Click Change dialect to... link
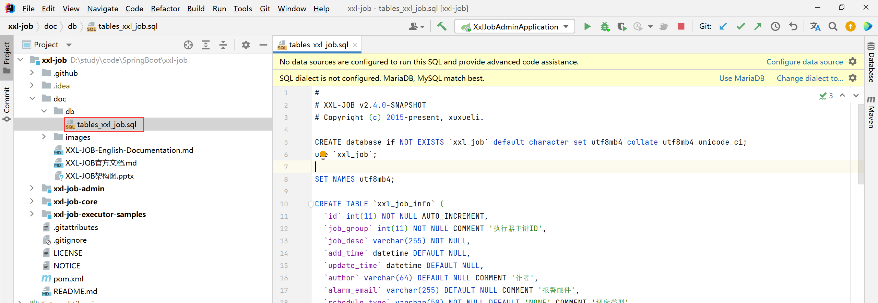 [x=810, y=78]
